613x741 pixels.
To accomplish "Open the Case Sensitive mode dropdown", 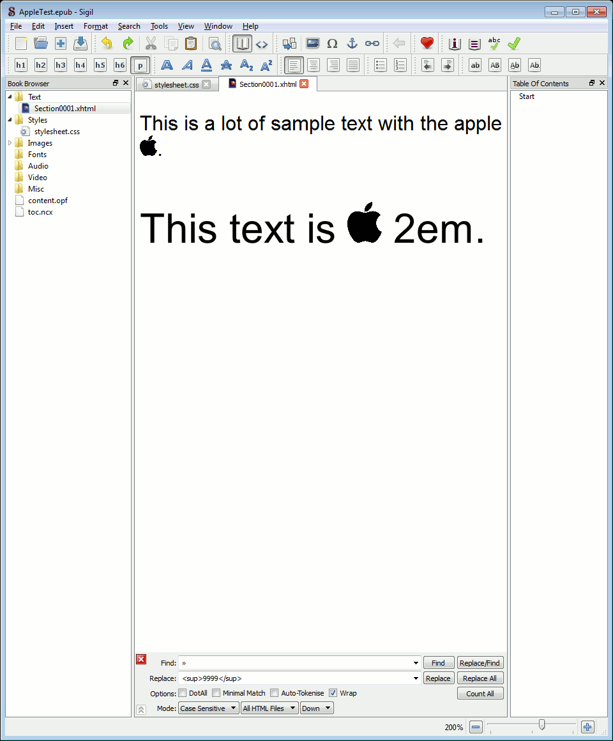I will click(x=208, y=708).
